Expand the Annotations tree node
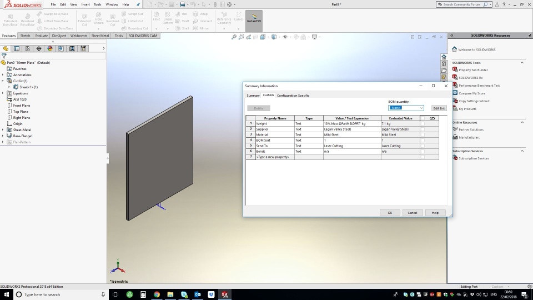 [x=3, y=75]
